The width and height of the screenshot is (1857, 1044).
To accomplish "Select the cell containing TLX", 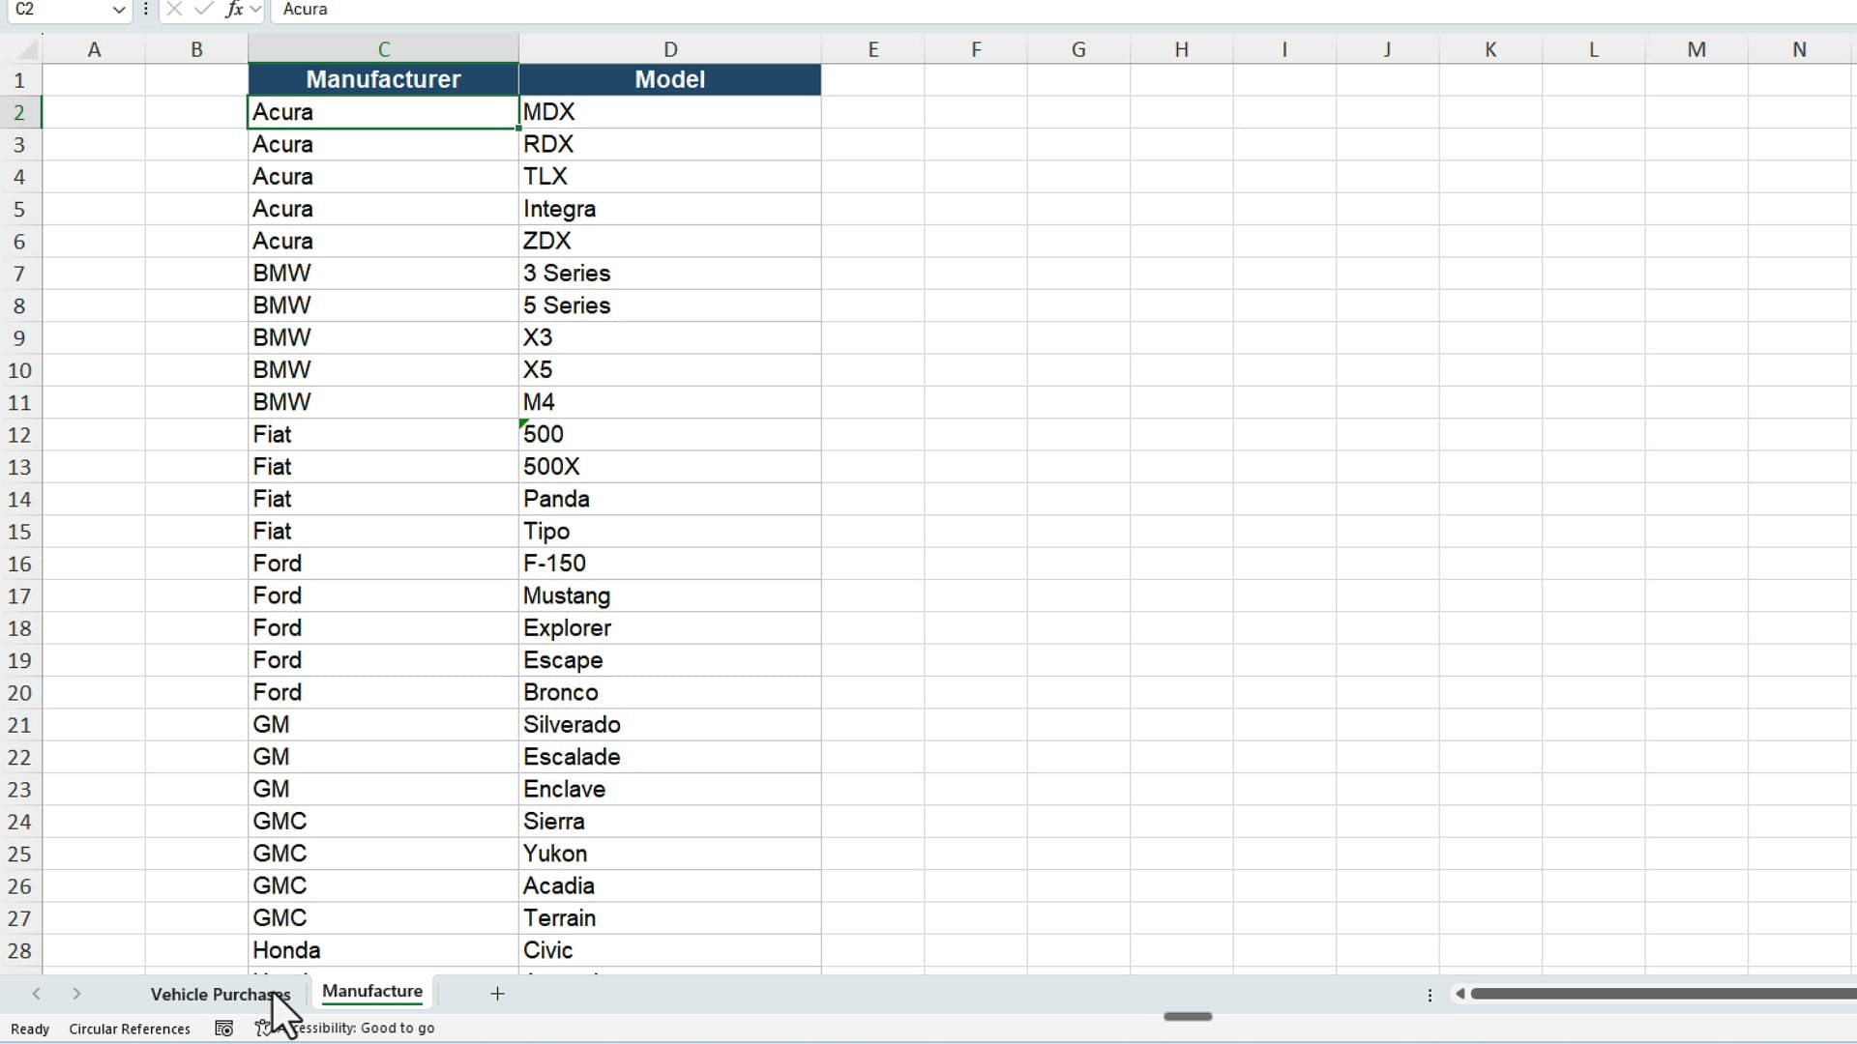I will click(670, 177).
